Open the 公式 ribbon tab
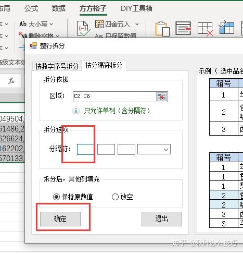The height and width of the screenshot is (254, 243). pos(31,8)
